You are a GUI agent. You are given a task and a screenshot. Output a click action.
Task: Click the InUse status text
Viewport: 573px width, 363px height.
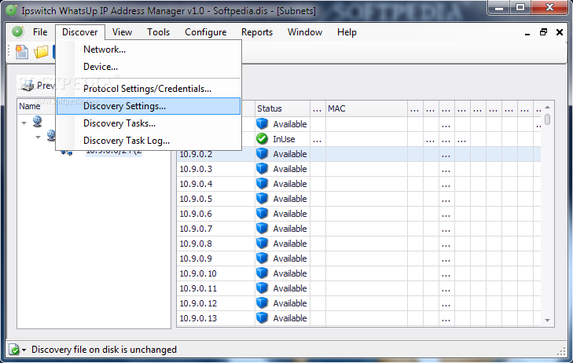pos(284,139)
